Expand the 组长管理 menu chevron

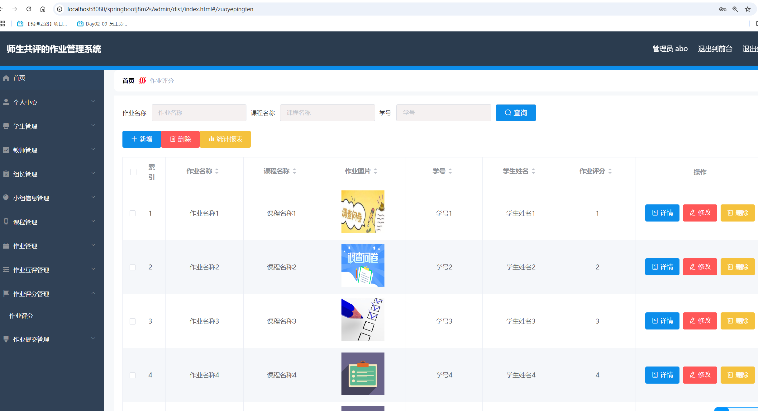pyautogui.click(x=93, y=173)
